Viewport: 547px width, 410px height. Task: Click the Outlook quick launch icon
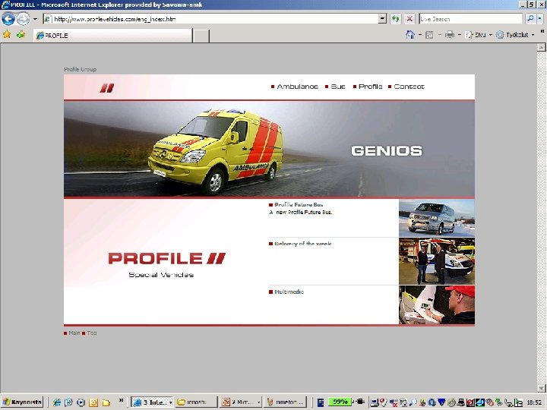[x=93, y=402]
